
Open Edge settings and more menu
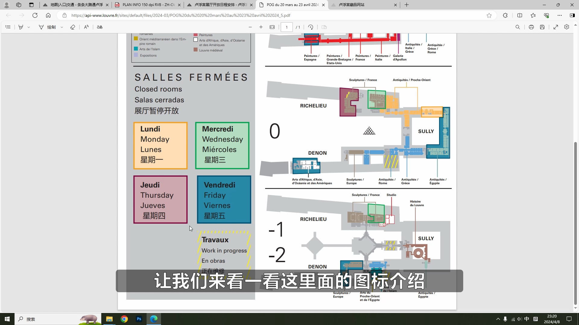click(x=560, y=15)
